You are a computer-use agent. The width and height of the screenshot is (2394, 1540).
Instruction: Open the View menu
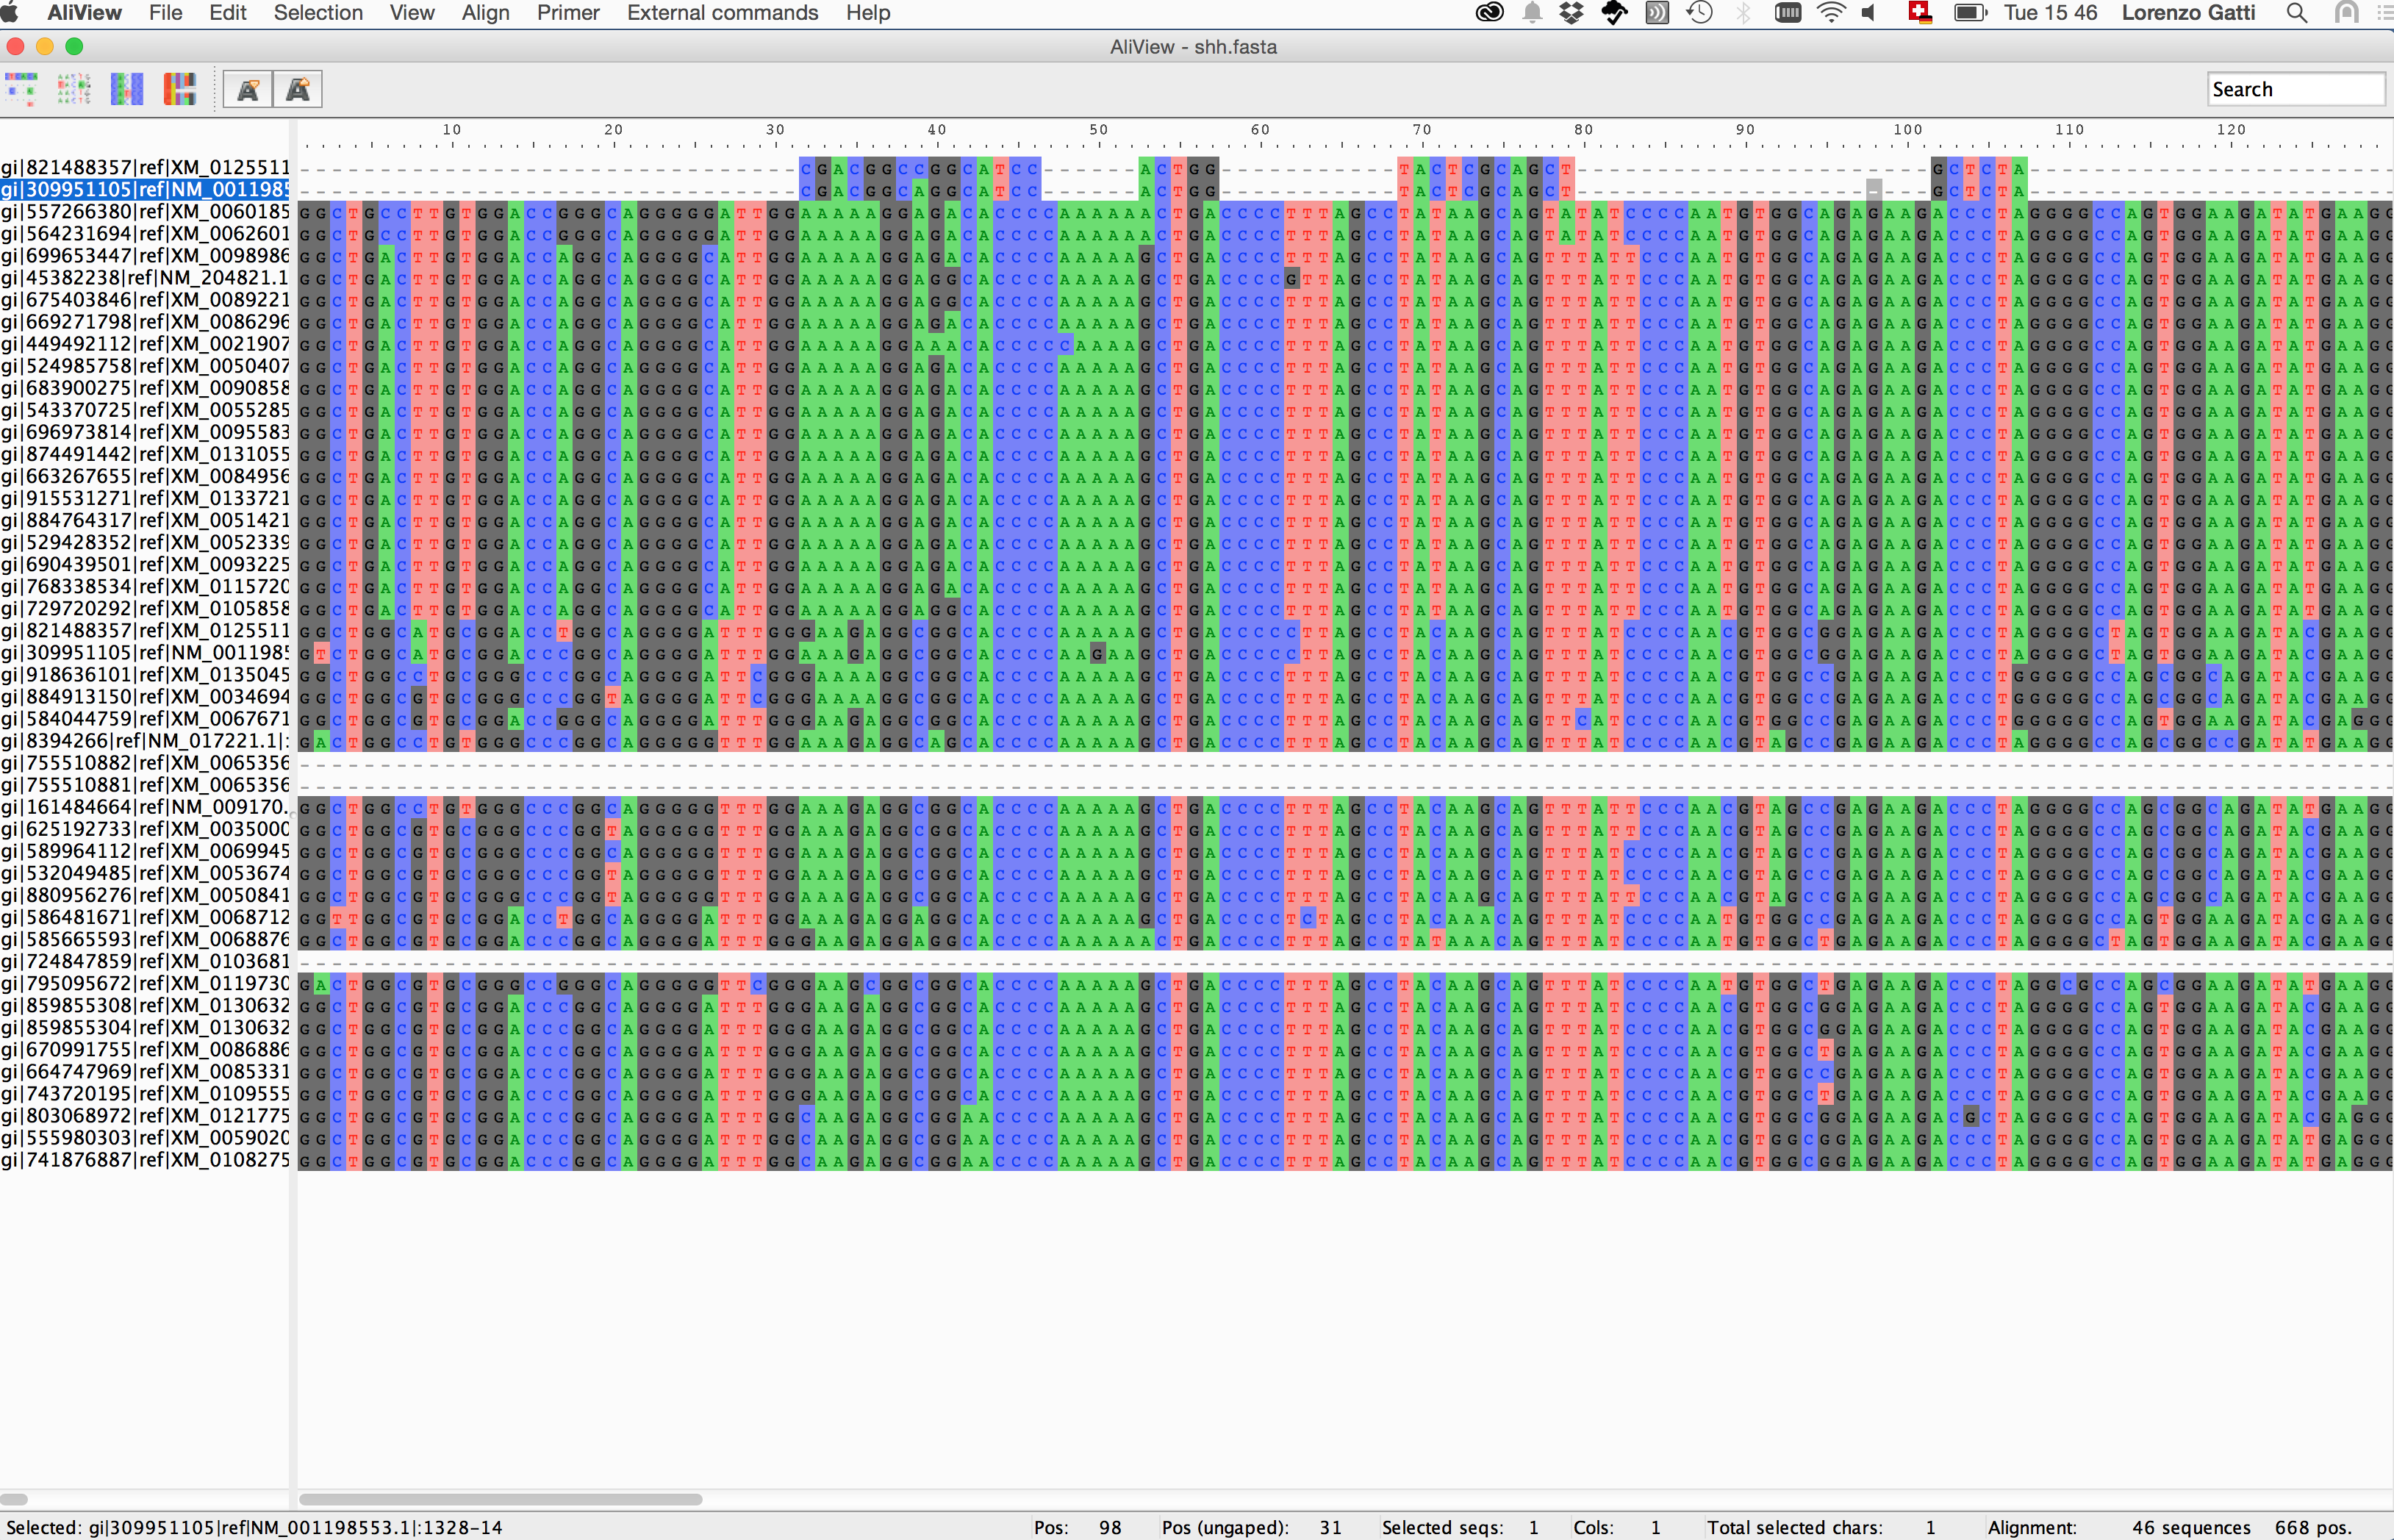[412, 13]
